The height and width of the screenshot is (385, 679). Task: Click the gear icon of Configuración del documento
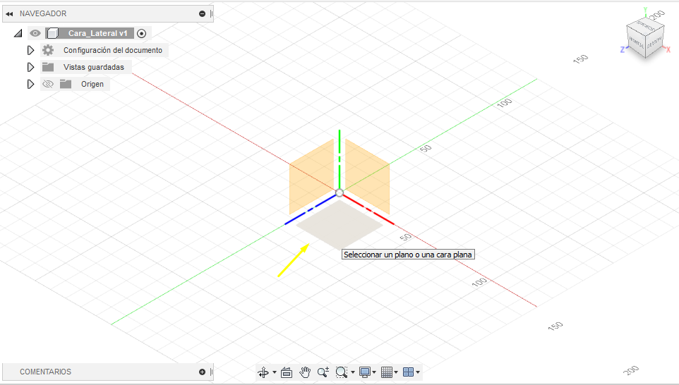click(48, 50)
